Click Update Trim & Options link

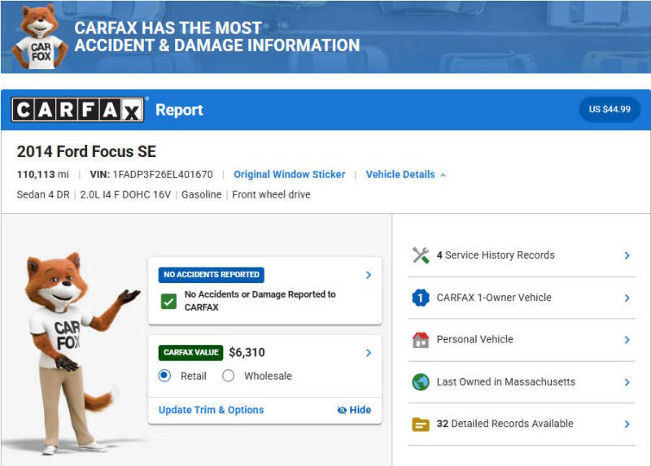click(211, 410)
